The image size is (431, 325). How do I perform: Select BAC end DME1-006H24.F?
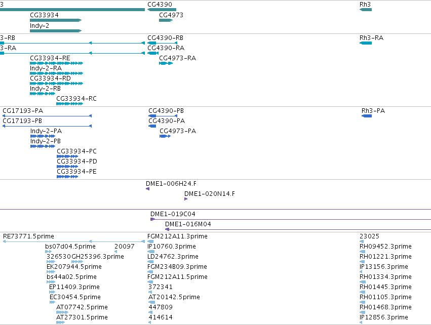click(147, 189)
